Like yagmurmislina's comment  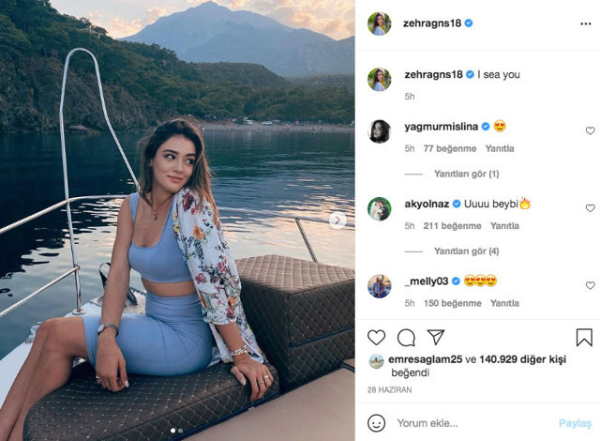(x=590, y=131)
